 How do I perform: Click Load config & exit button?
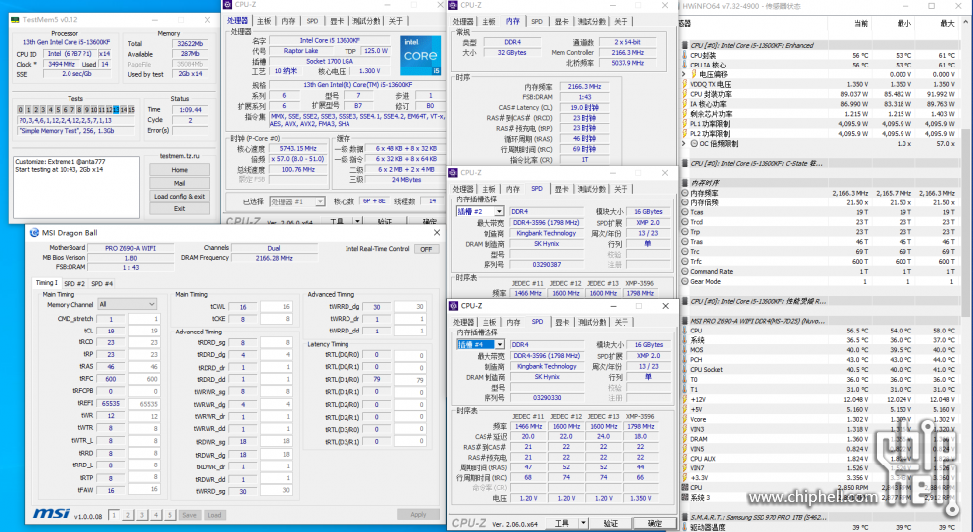[x=180, y=196]
